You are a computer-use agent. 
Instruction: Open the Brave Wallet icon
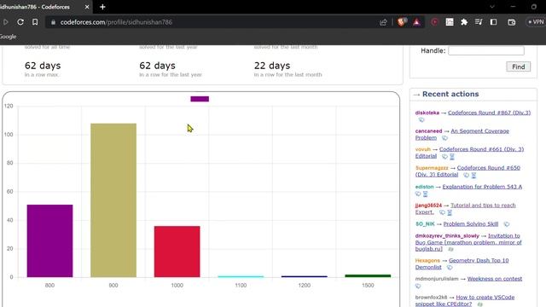[512, 22]
